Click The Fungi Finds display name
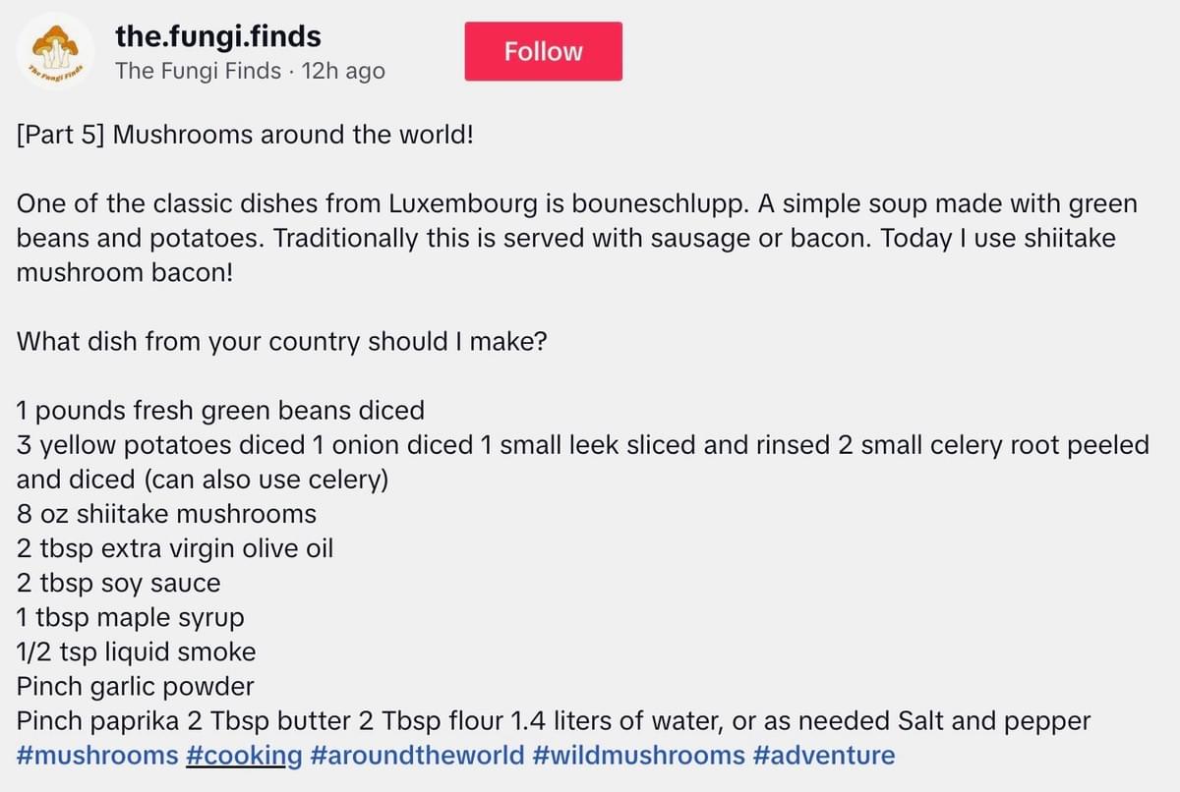The image size is (1180, 792). [198, 71]
